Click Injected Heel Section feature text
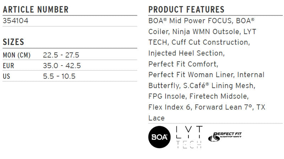 pos(186,53)
